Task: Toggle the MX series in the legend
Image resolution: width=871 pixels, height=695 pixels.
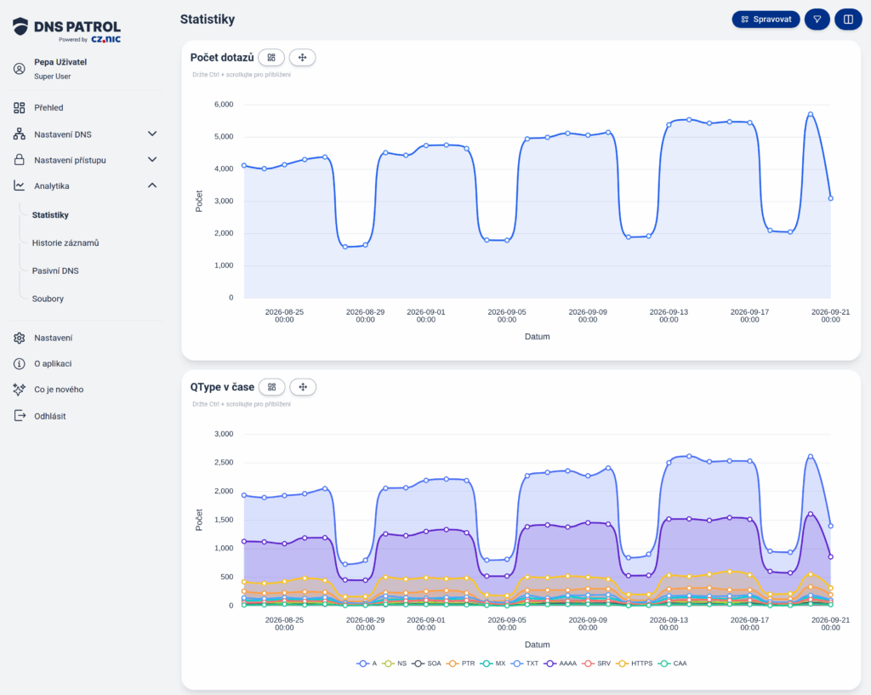Action: pyautogui.click(x=492, y=664)
